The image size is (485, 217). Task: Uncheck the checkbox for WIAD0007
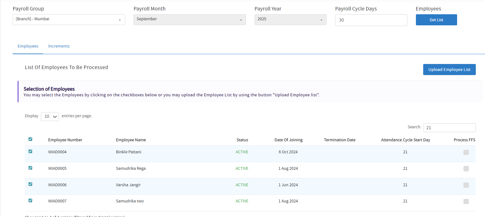[x=30, y=201]
